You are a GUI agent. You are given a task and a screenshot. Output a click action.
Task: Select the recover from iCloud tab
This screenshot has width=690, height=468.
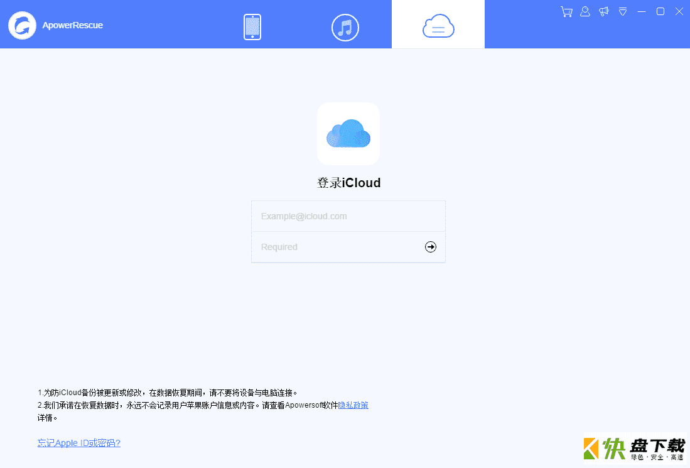click(438, 24)
